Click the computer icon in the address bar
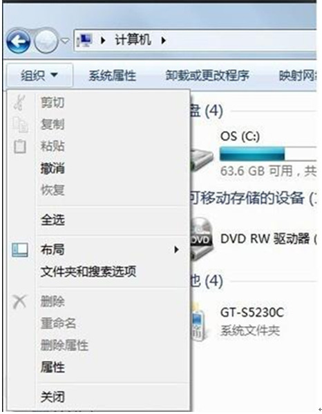 click(x=85, y=40)
